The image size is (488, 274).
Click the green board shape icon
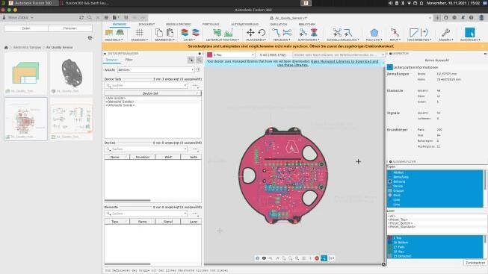click(217, 32)
